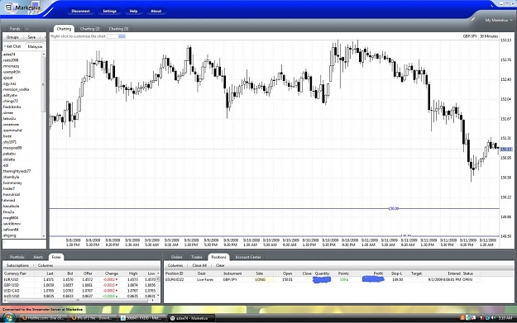The width and height of the screenshot is (517, 323).
Task: Click the double-arrow next to Funds tab
Action: (x=27, y=29)
